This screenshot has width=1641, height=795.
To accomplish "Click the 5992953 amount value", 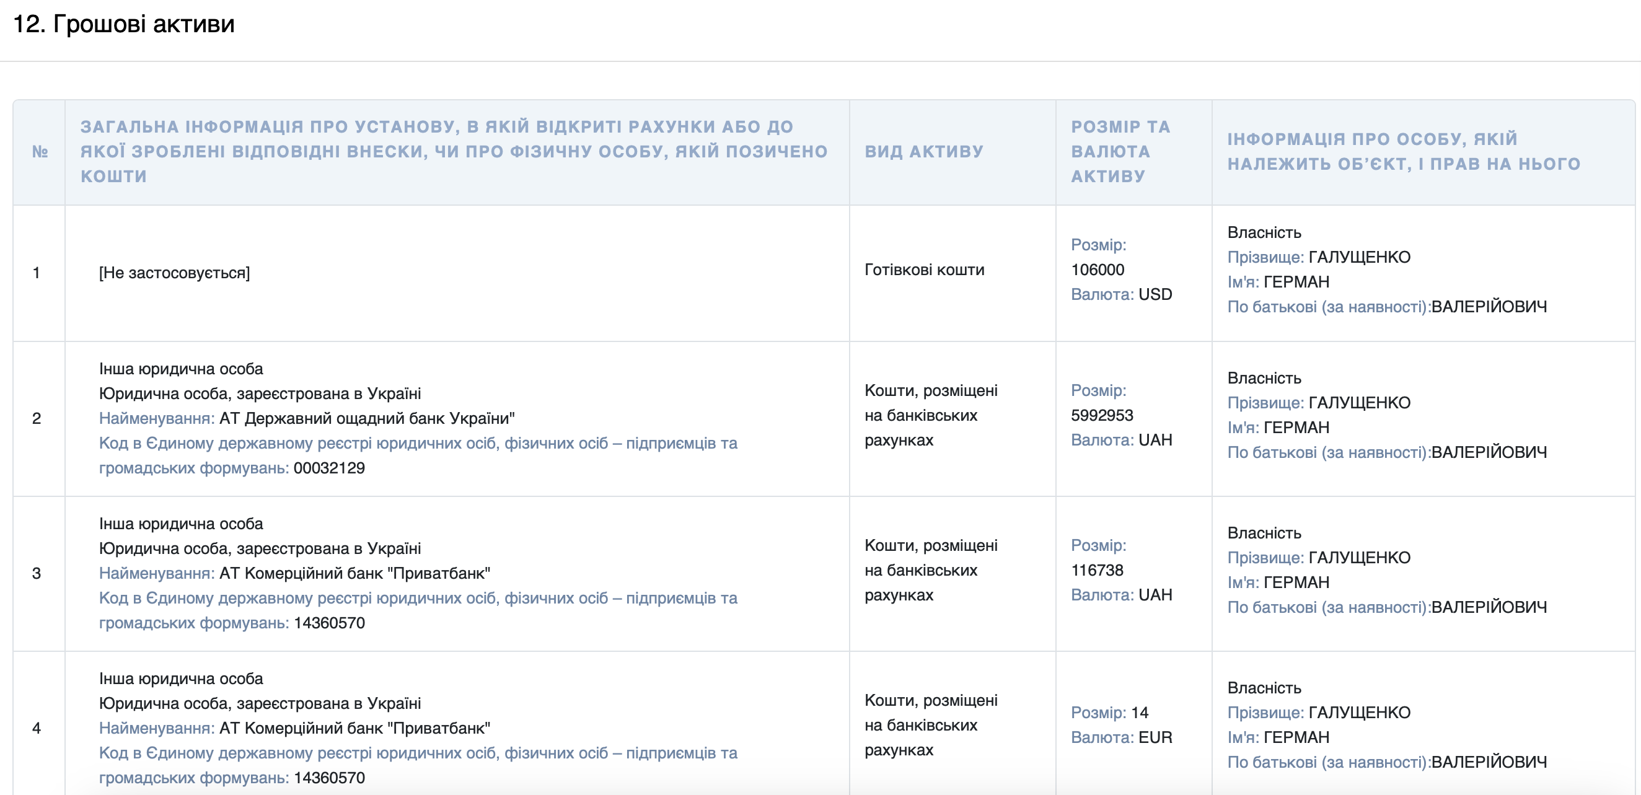I will pyautogui.click(x=1101, y=415).
